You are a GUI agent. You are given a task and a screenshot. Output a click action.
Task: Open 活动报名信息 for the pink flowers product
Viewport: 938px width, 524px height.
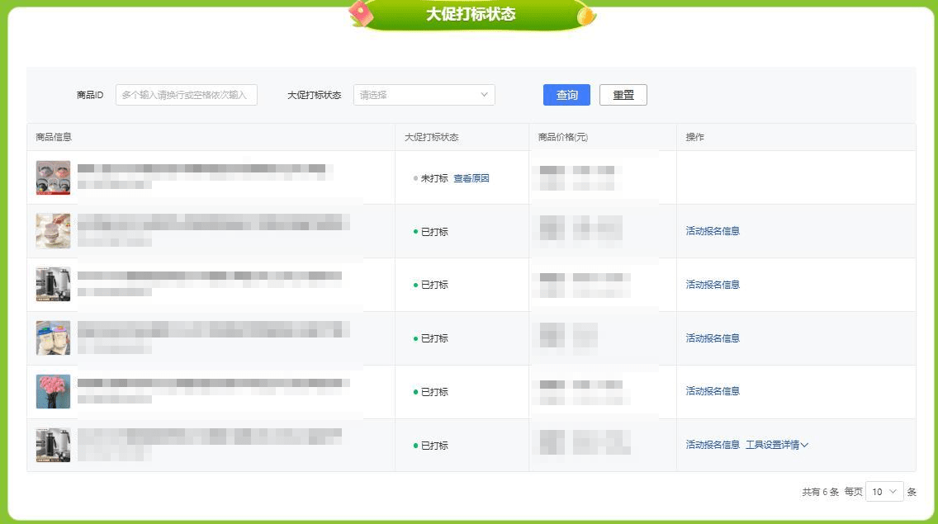(713, 391)
